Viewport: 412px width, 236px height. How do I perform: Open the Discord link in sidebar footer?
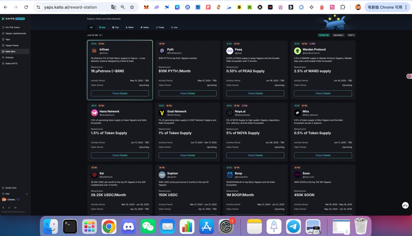coord(15,208)
